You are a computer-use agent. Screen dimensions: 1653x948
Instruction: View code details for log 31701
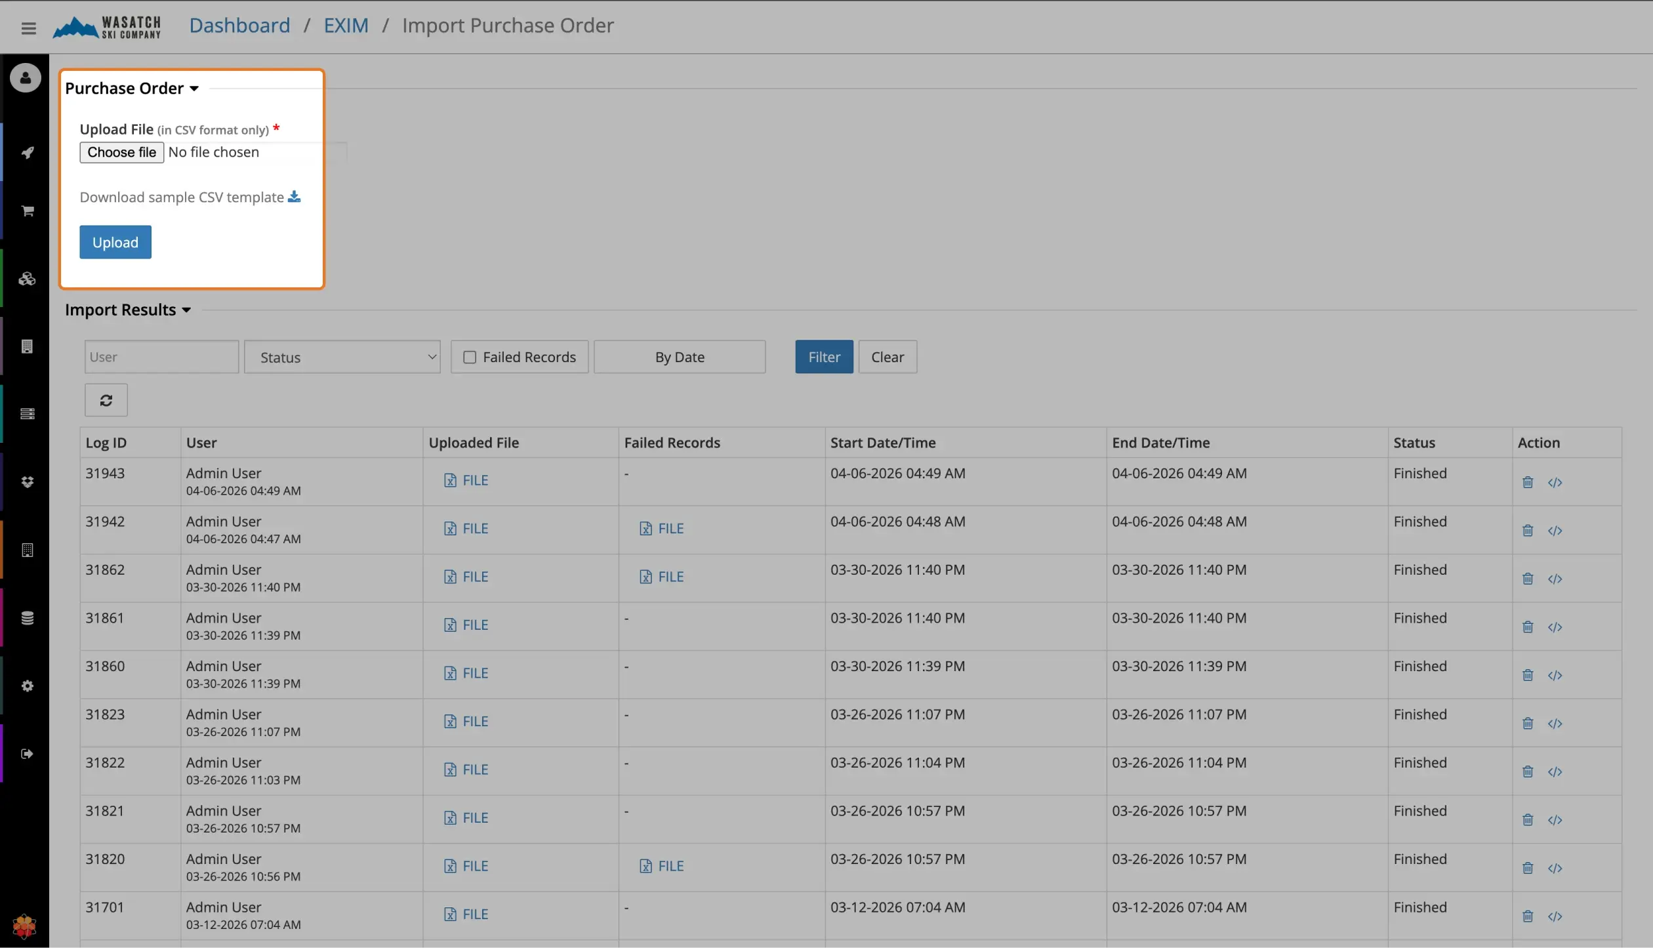click(x=1555, y=916)
